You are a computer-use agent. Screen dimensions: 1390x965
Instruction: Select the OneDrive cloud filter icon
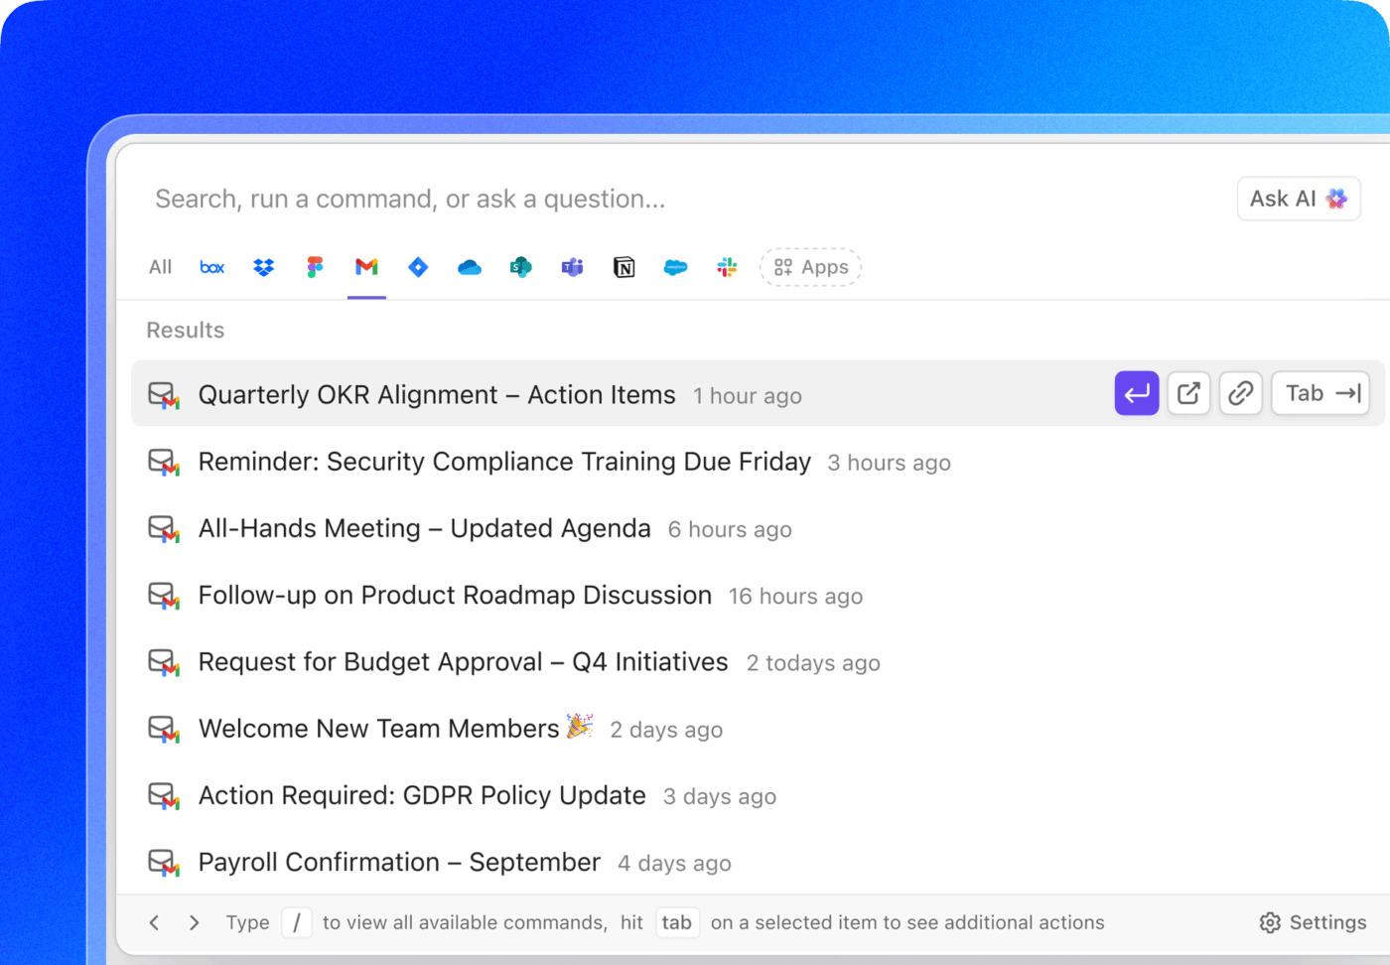coord(470,267)
